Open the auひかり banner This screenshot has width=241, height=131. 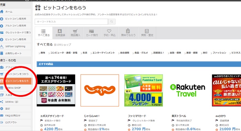pyautogui.click(x=227, y=90)
